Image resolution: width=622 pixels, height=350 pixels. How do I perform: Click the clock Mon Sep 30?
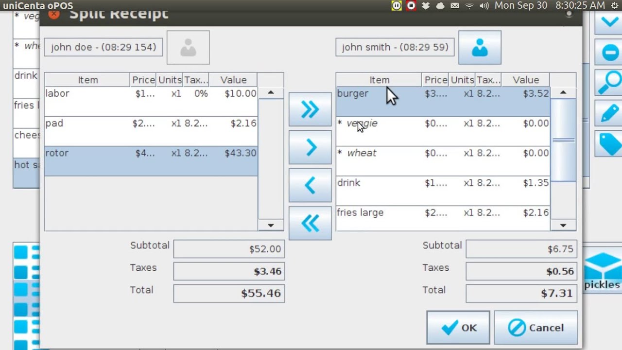(x=550, y=6)
